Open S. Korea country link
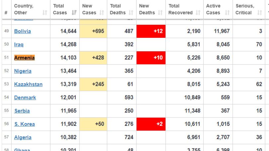 (25, 124)
